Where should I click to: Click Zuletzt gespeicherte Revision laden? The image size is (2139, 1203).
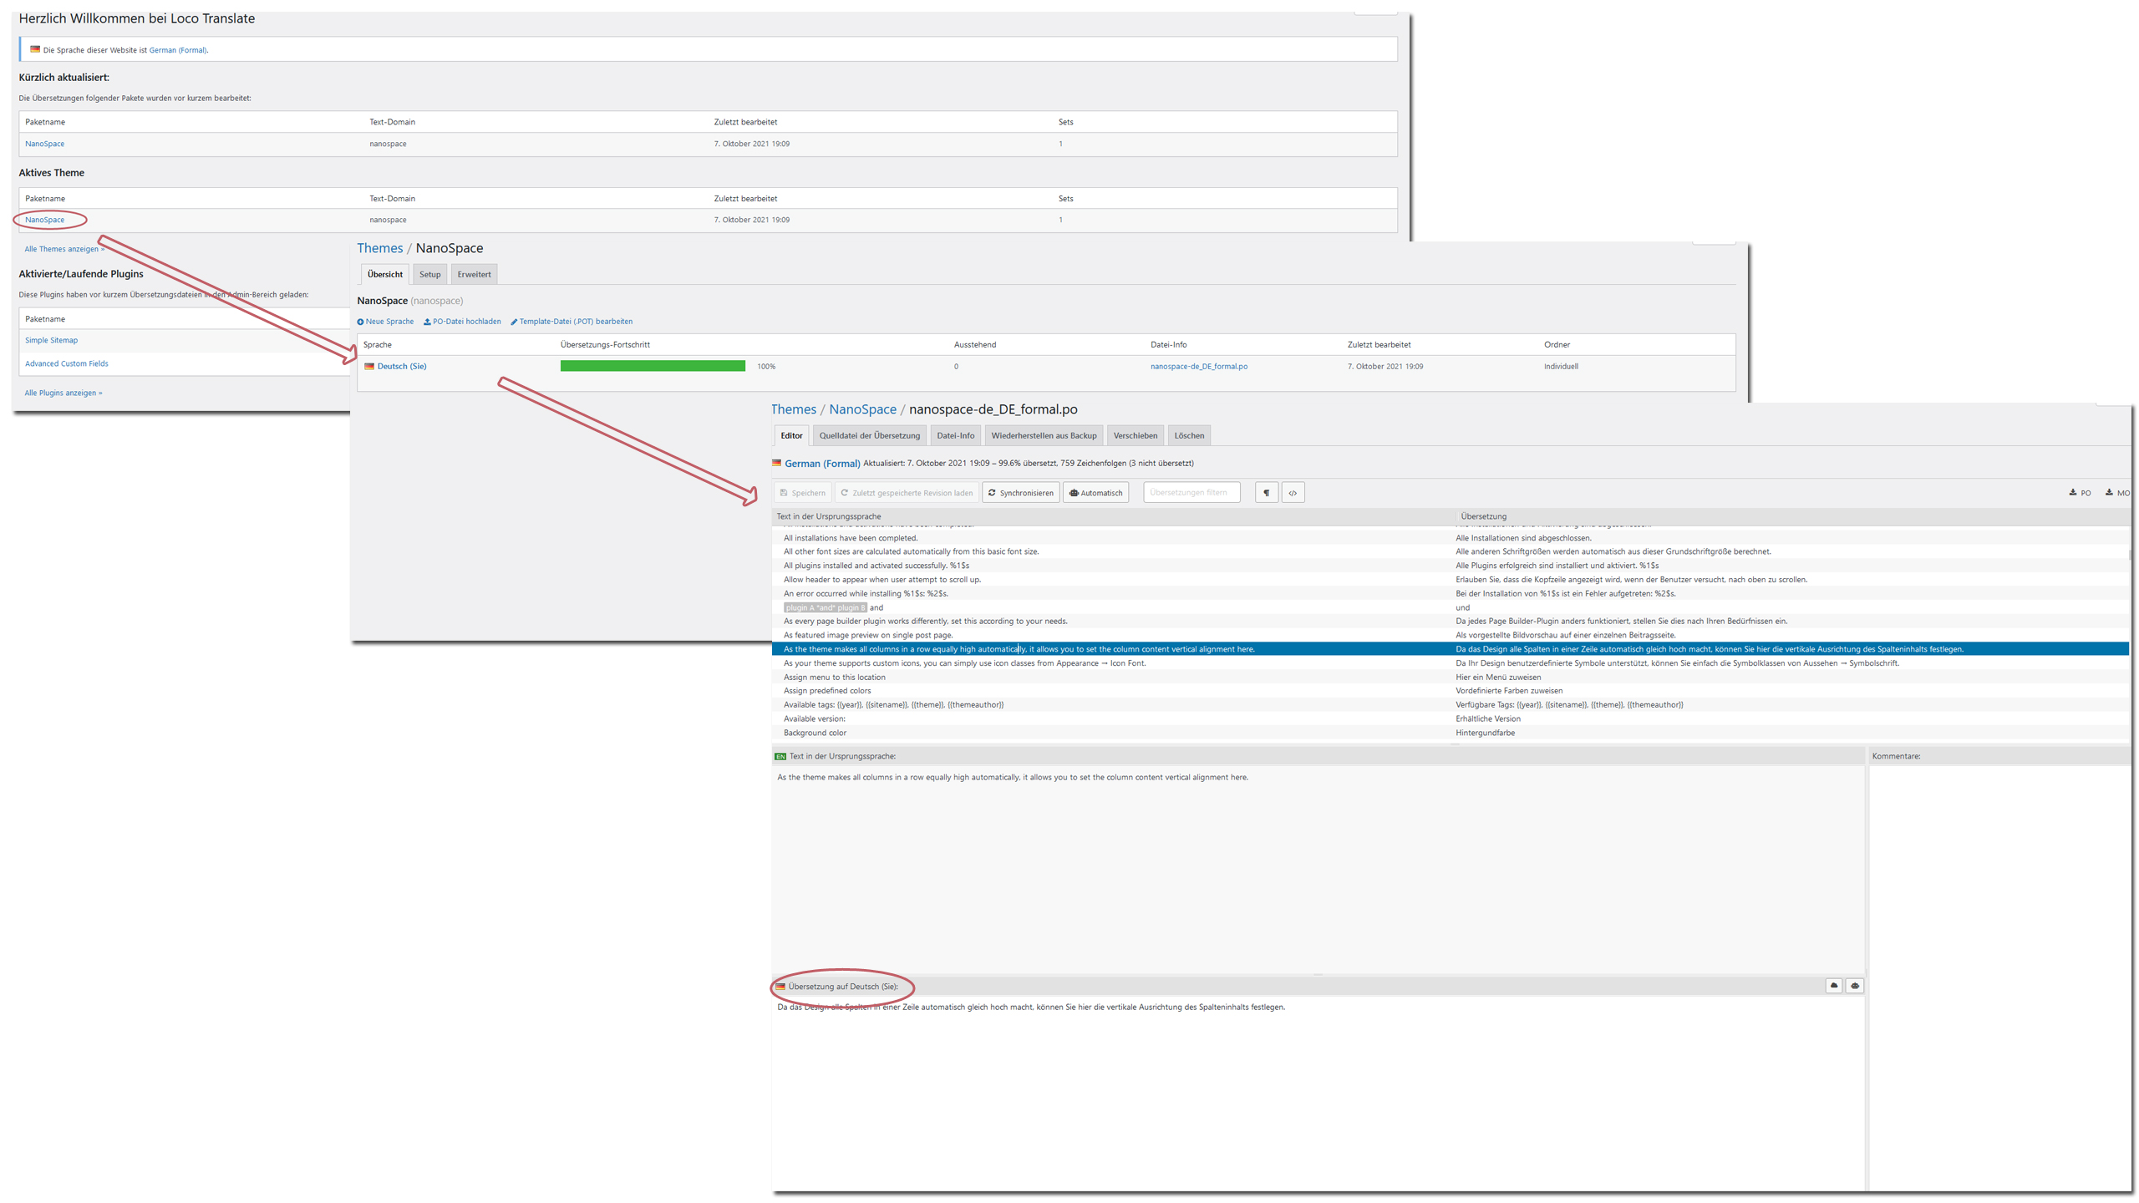coord(907,492)
